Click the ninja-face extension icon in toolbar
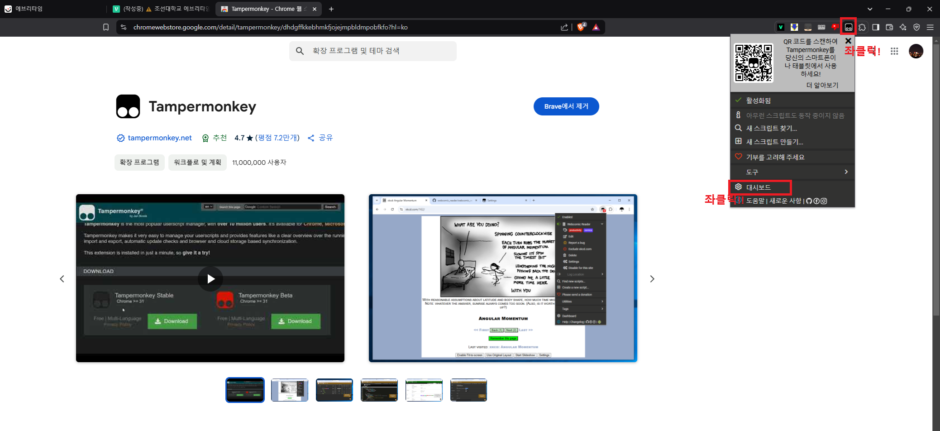Viewport: 940px width, 431px height. [808, 27]
